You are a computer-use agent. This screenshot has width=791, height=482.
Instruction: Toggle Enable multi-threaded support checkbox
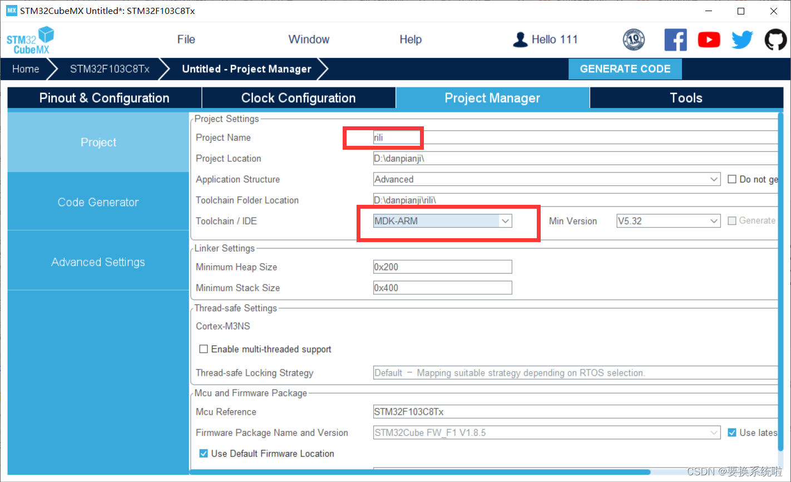(x=204, y=349)
